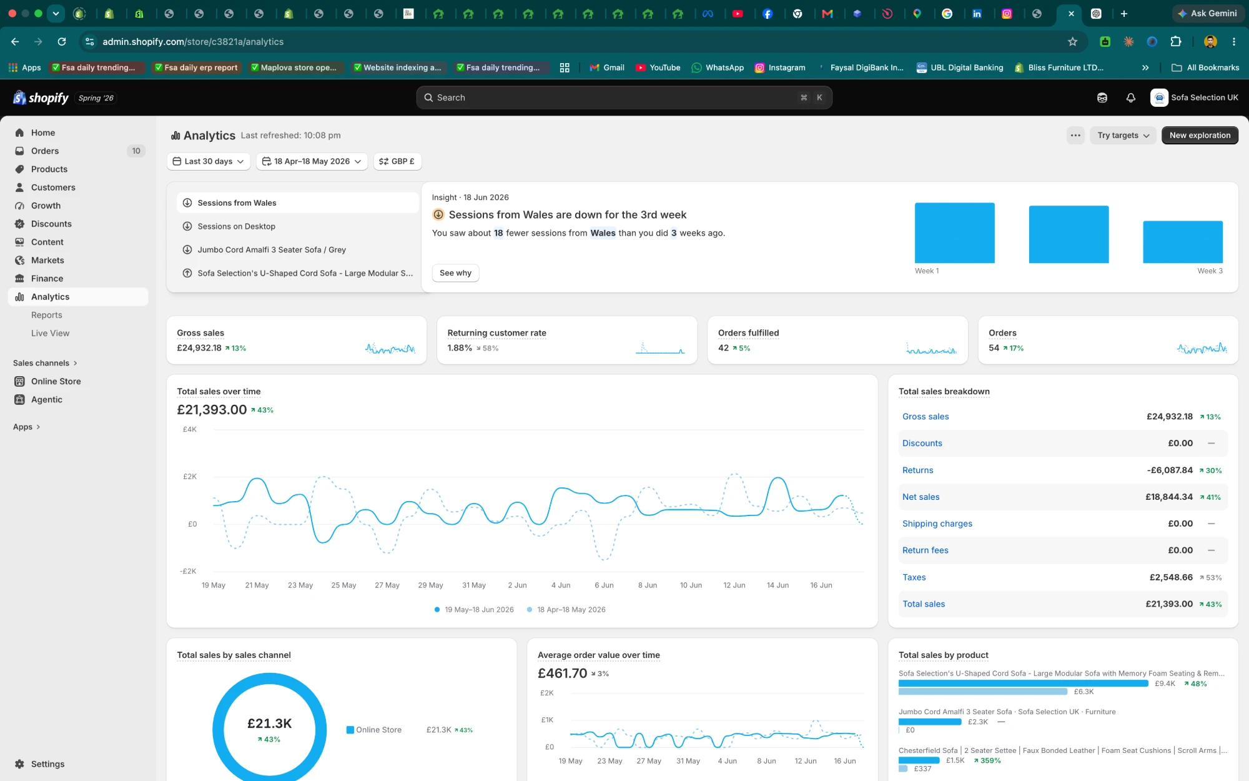Viewport: 1249px width, 781px height.
Task: Open the Chrome tab search dropdown arrow
Action: click(56, 13)
